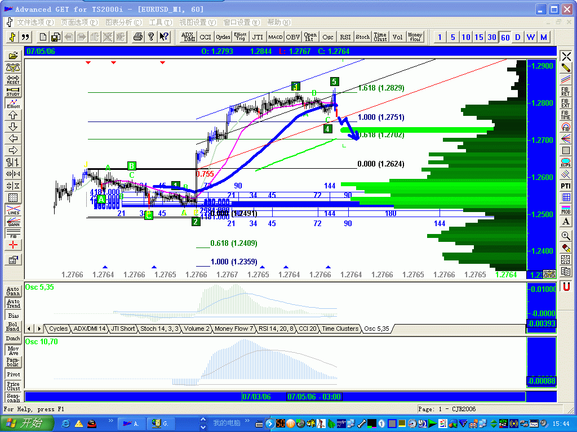577x432 pixels.
Task: Click the balance scales icon
Action: 14,68
